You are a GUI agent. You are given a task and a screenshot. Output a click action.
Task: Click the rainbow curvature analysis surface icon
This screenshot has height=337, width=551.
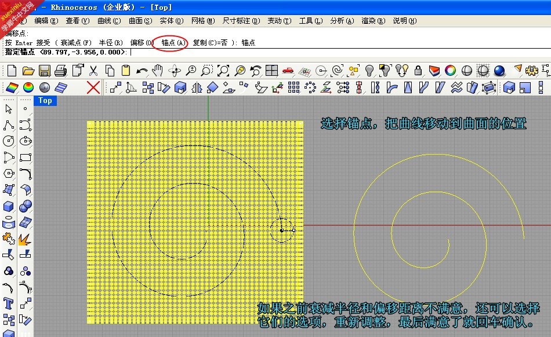[x=12, y=87]
